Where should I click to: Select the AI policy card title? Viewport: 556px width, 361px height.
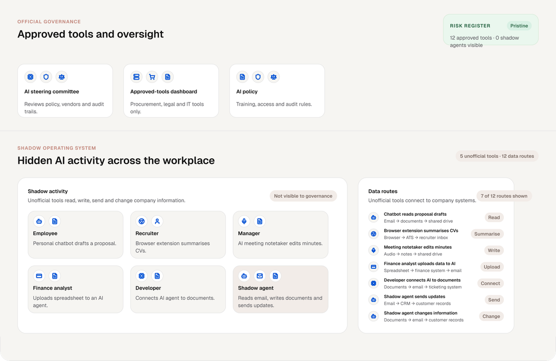tap(247, 92)
